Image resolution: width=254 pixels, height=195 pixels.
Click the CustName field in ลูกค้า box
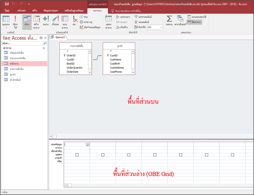click(115, 59)
